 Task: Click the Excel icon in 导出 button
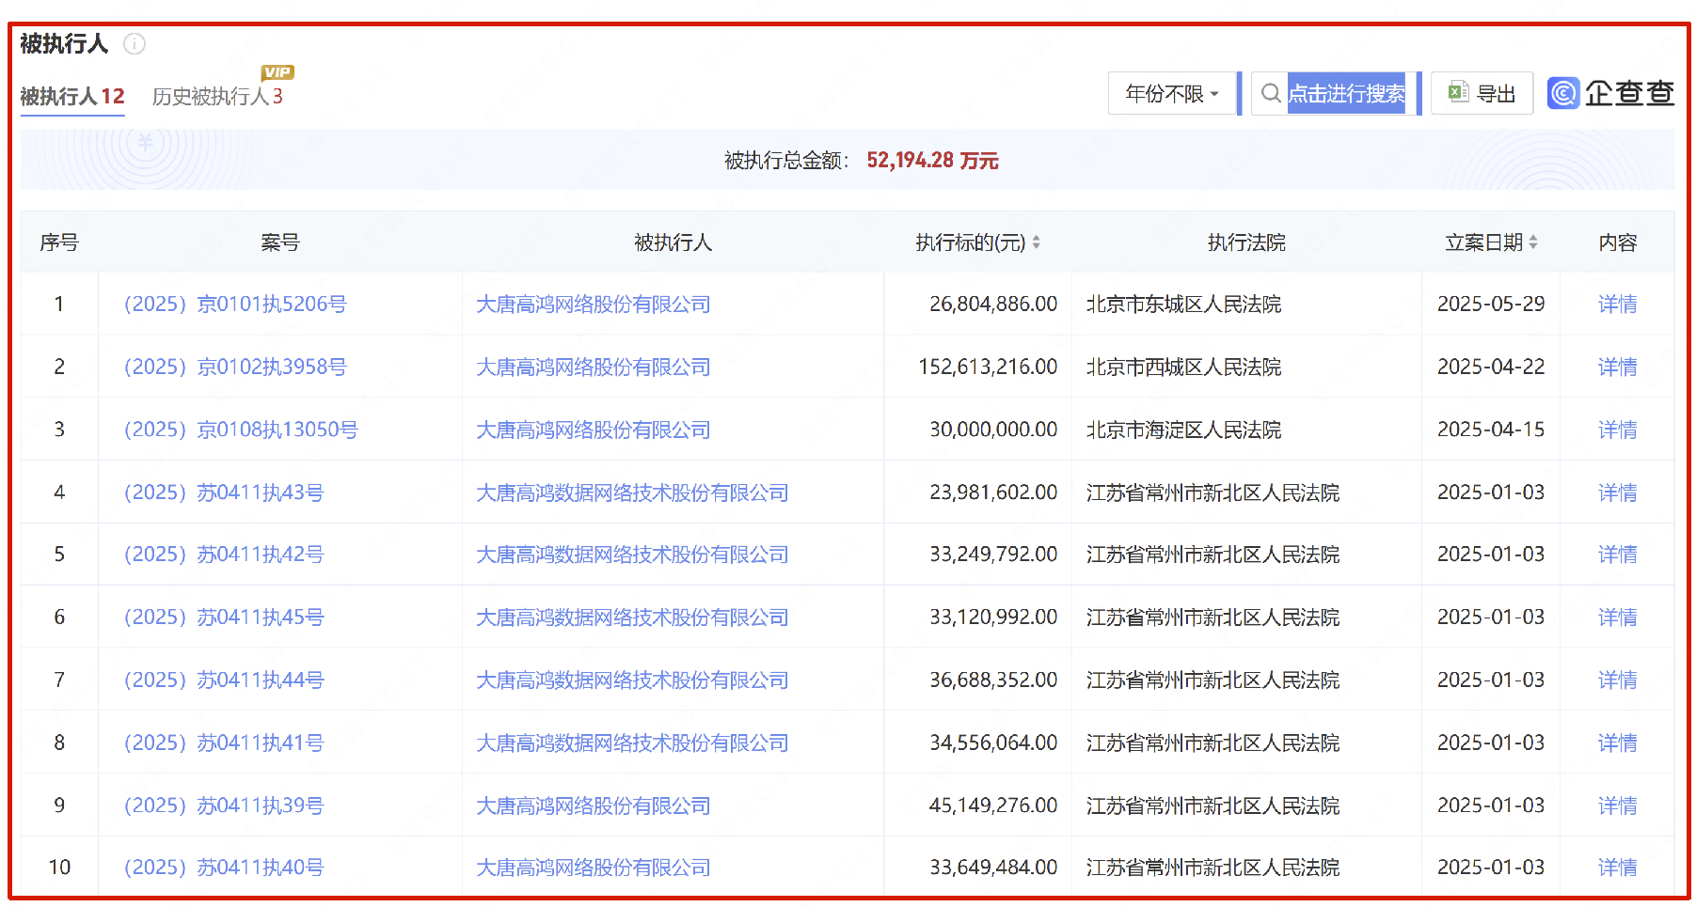coord(1458,92)
